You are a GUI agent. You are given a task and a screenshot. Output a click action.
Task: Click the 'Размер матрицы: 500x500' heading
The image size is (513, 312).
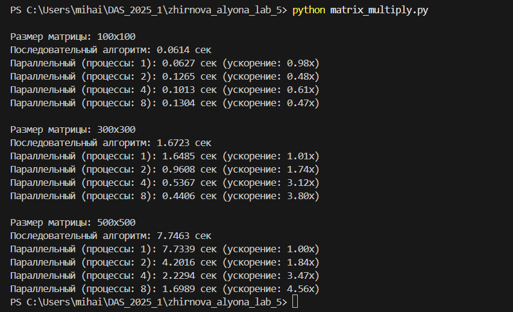point(73,222)
